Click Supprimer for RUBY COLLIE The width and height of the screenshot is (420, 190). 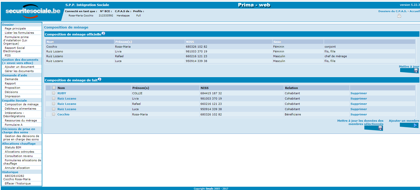359,93
